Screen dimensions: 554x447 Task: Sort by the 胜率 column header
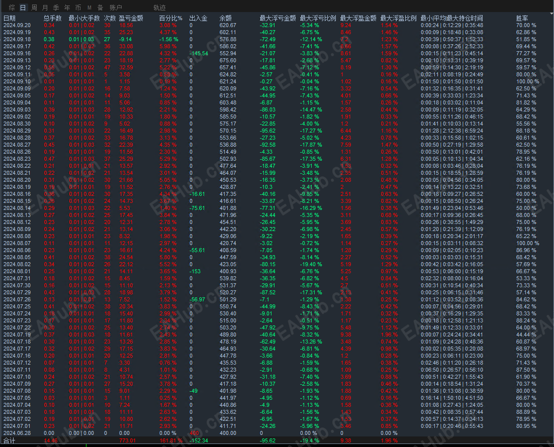point(522,18)
